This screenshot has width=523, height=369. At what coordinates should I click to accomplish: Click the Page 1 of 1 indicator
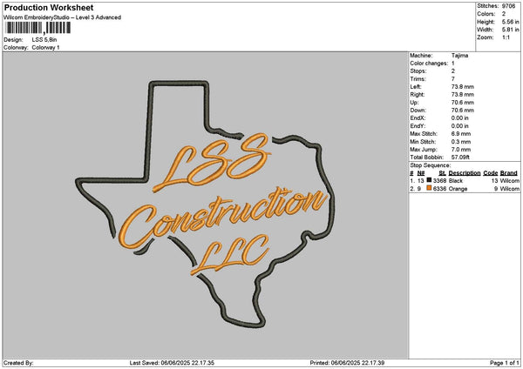[505, 363]
